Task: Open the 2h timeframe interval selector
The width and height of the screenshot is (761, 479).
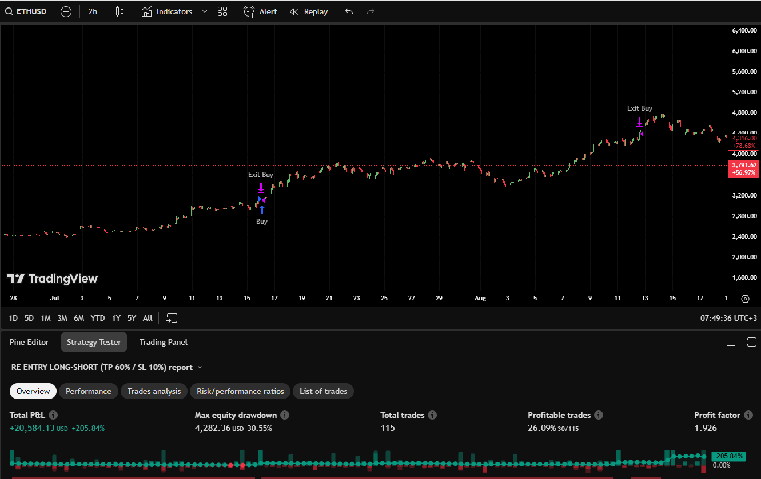Action: 93,11
